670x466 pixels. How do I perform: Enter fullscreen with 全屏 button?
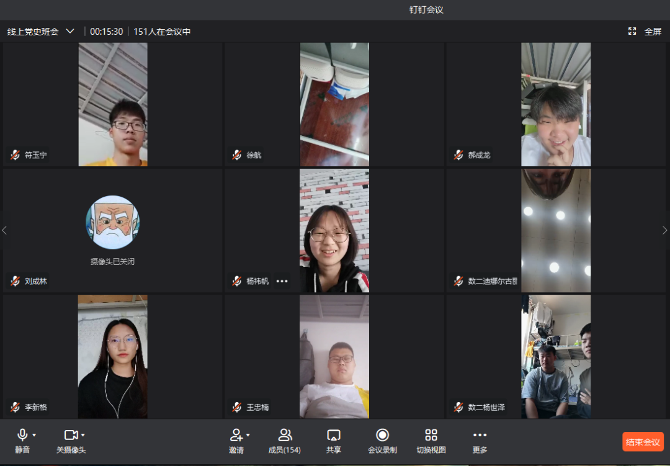(645, 32)
